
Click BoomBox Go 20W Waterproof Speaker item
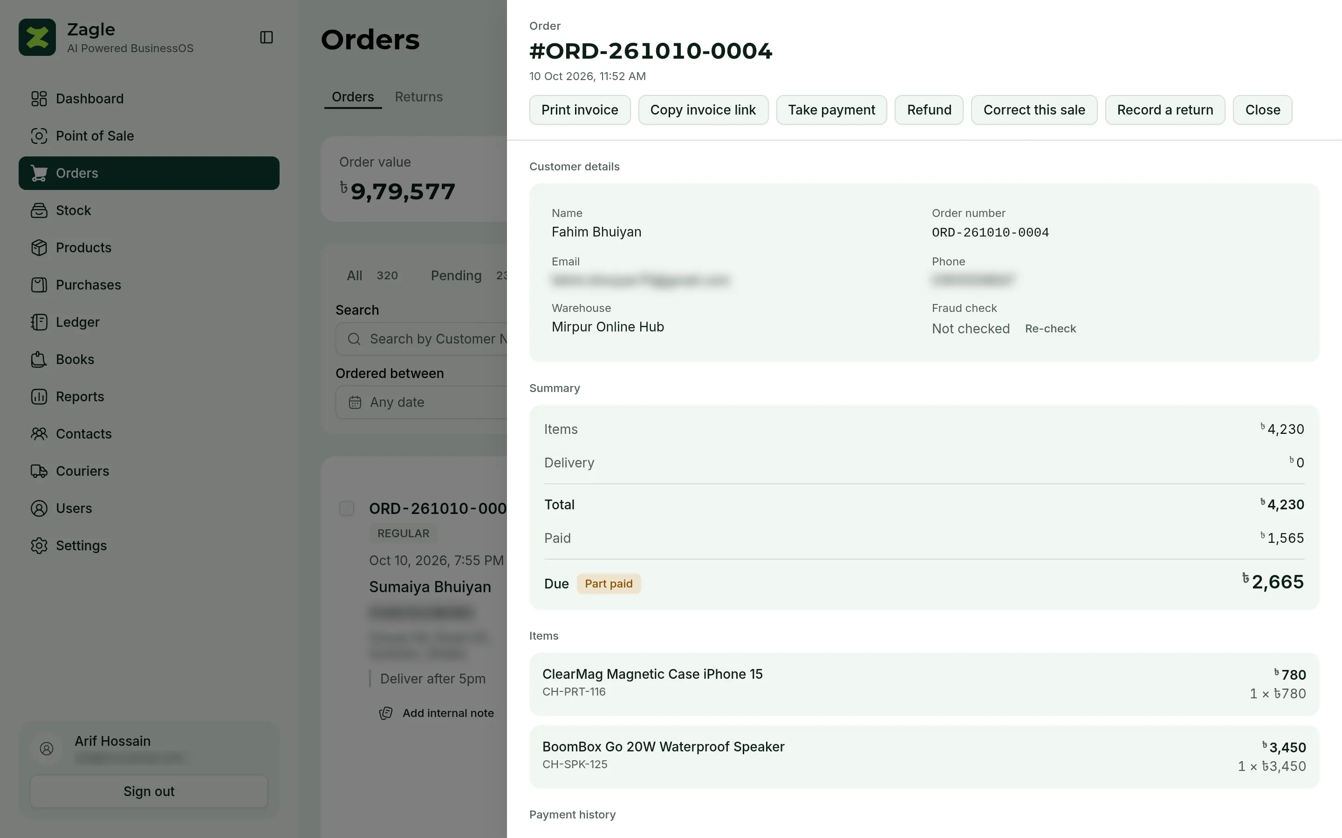point(924,757)
